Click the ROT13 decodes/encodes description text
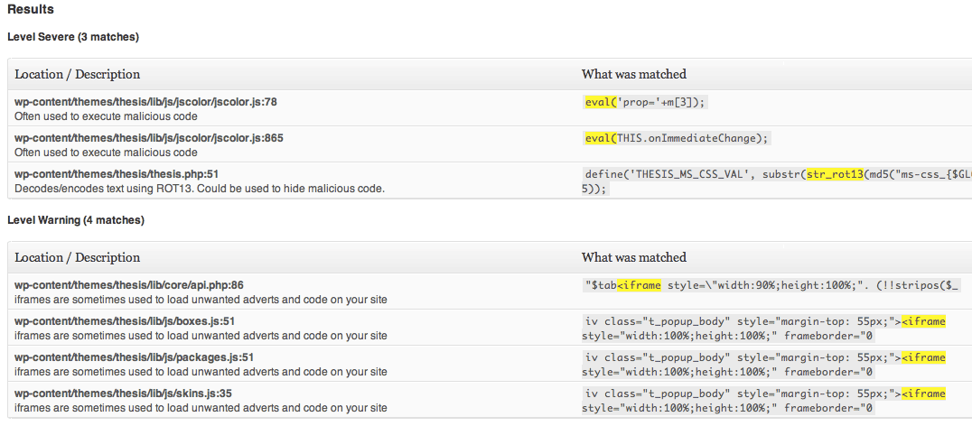Viewport: 972px width, 426px height. tap(200, 189)
